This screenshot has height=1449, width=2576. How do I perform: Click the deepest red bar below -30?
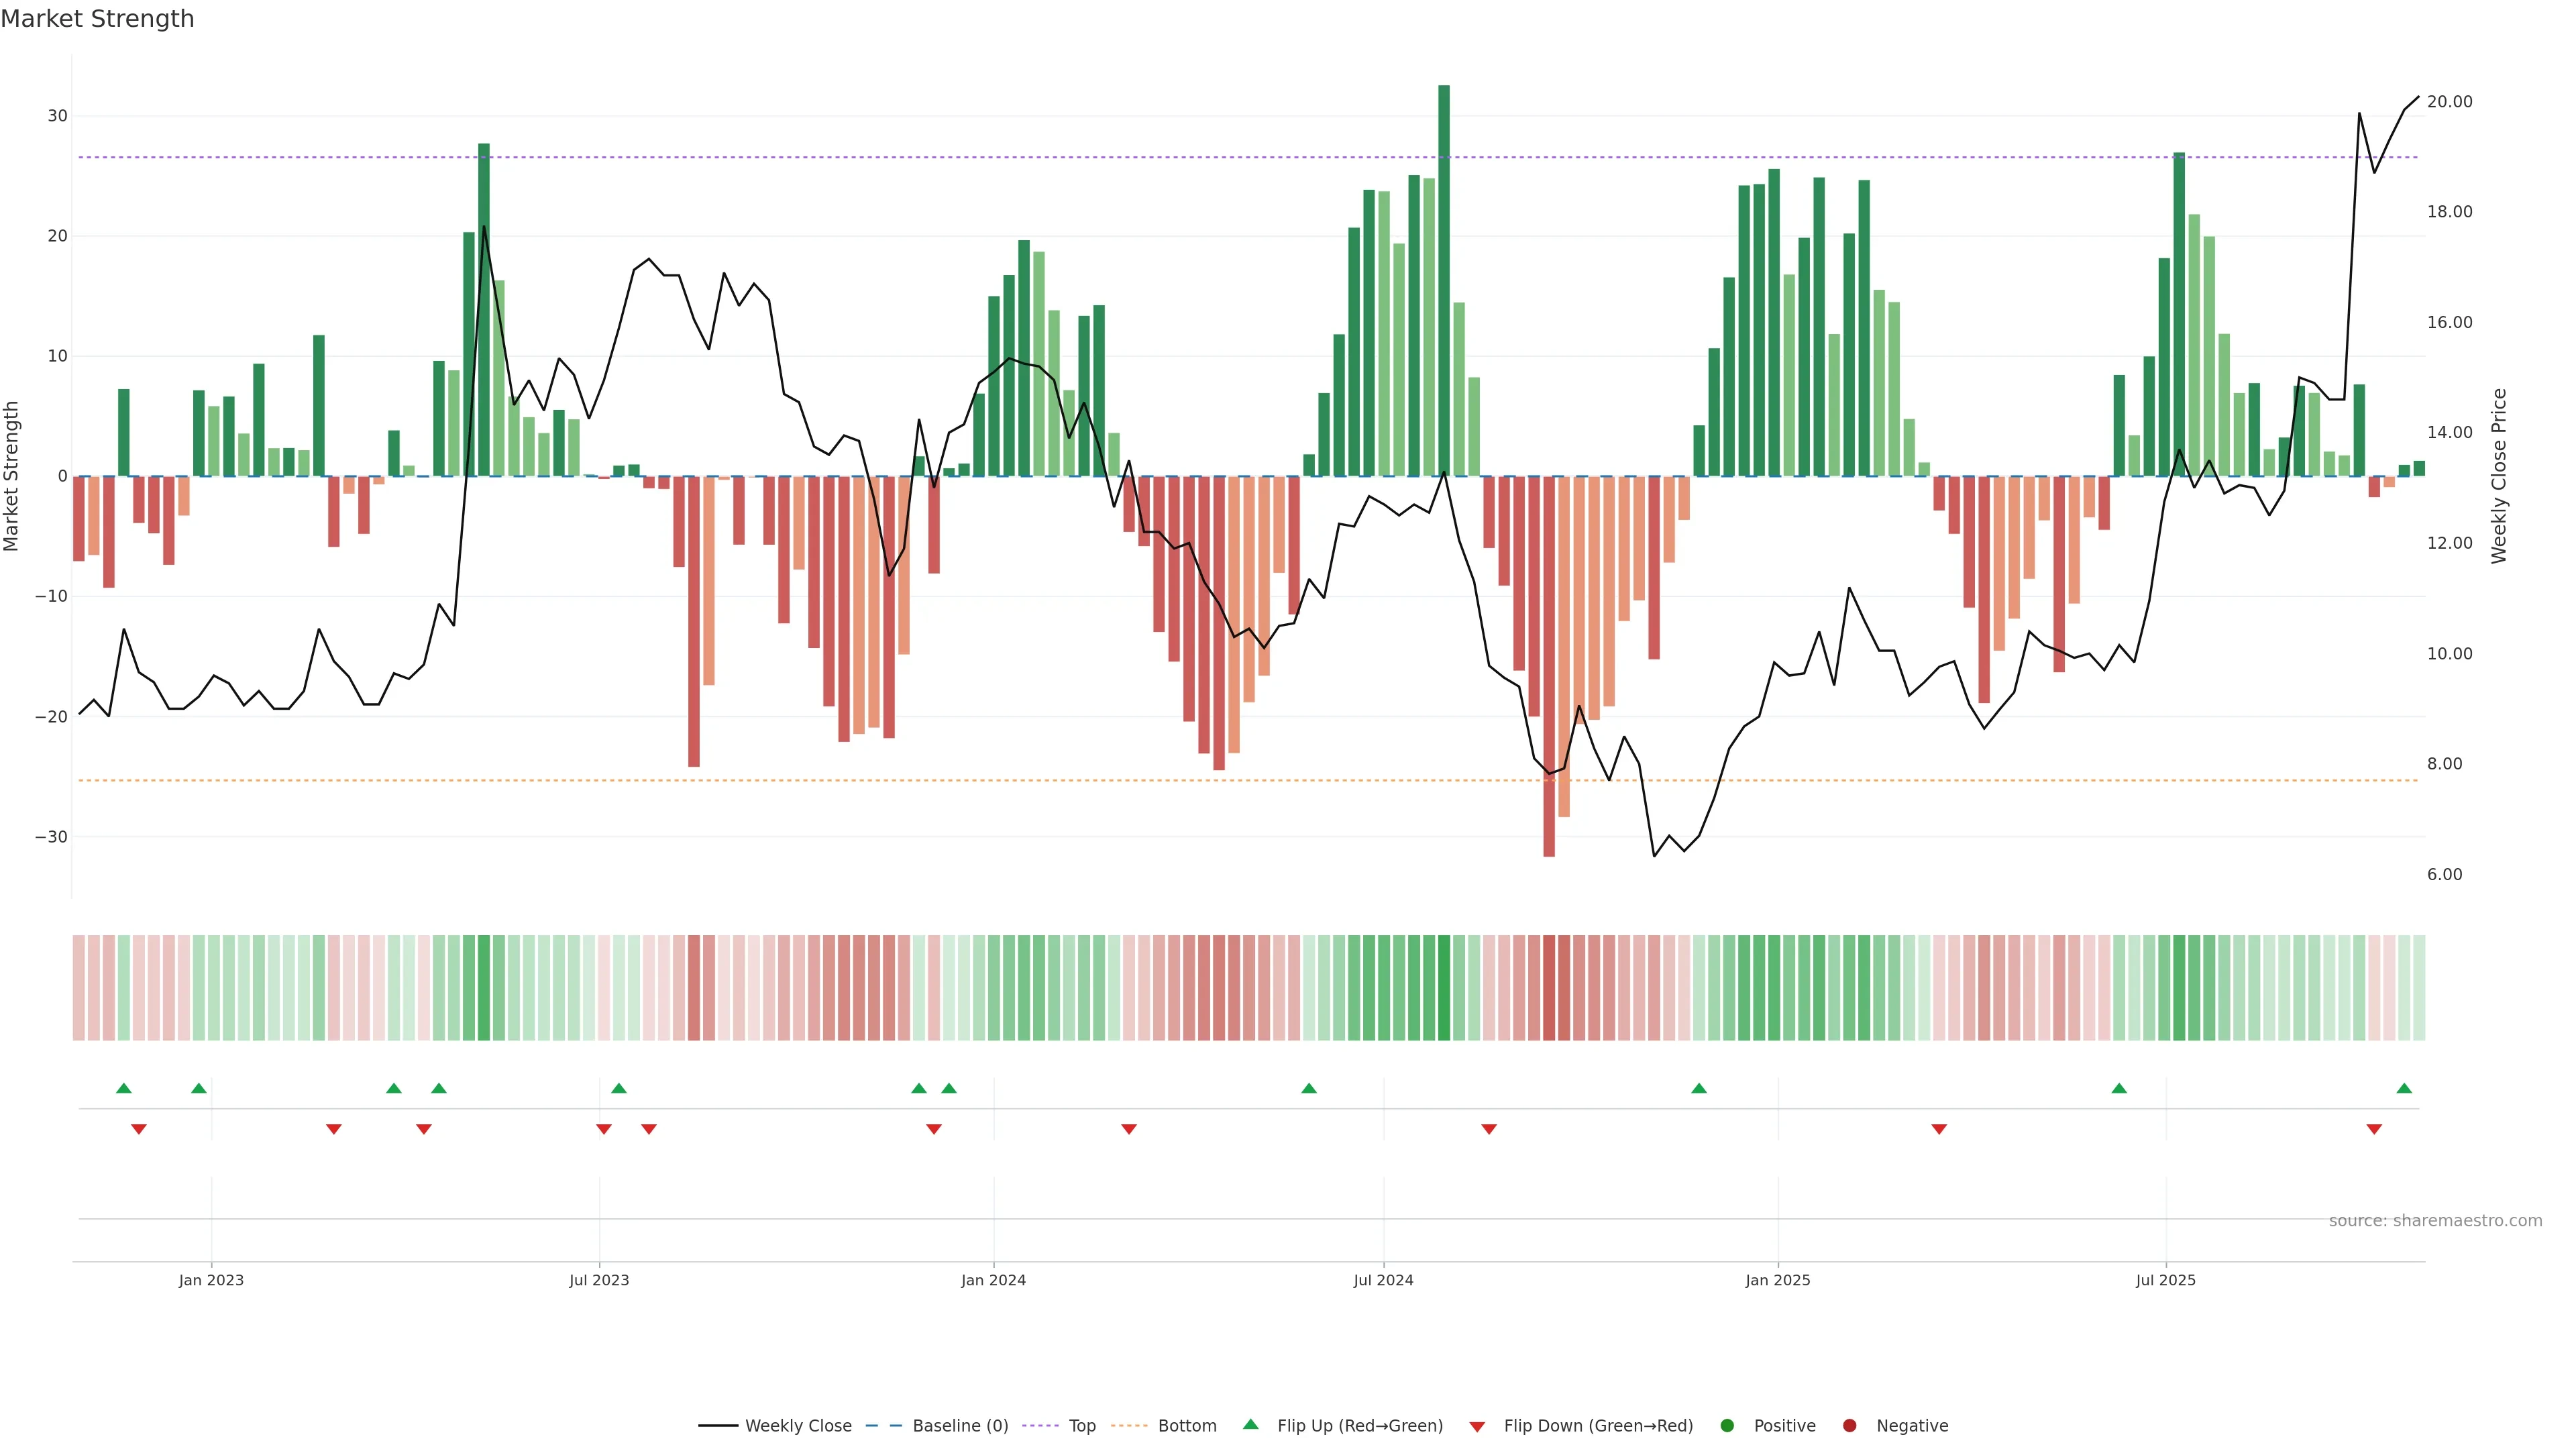tap(1549, 666)
